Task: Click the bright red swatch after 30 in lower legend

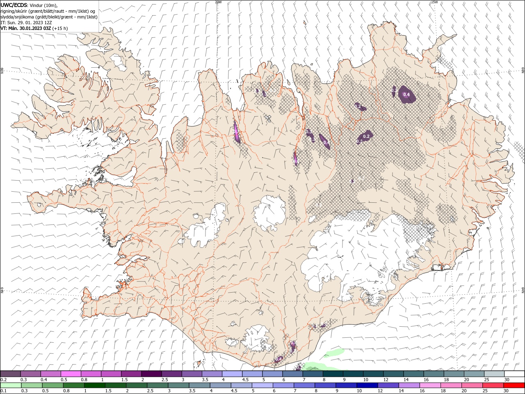Action: [x=514, y=385]
